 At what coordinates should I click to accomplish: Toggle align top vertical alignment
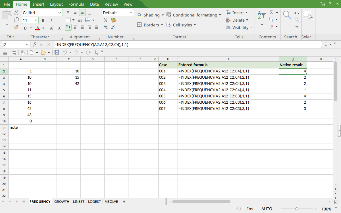point(68,12)
